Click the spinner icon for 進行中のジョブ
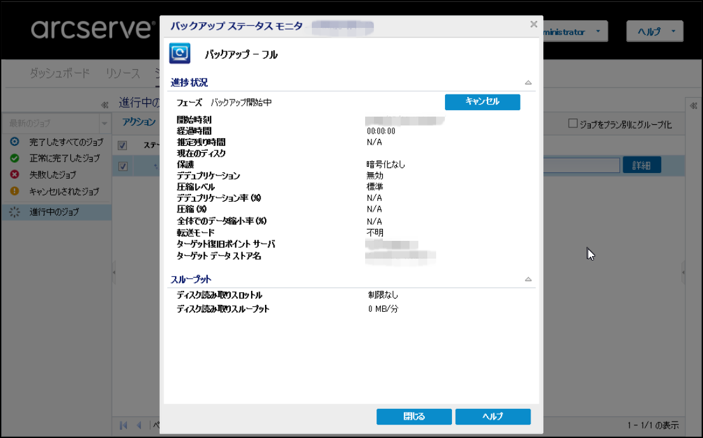The height and width of the screenshot is (438, 703). pyautogui.click(x=15, y=212)
